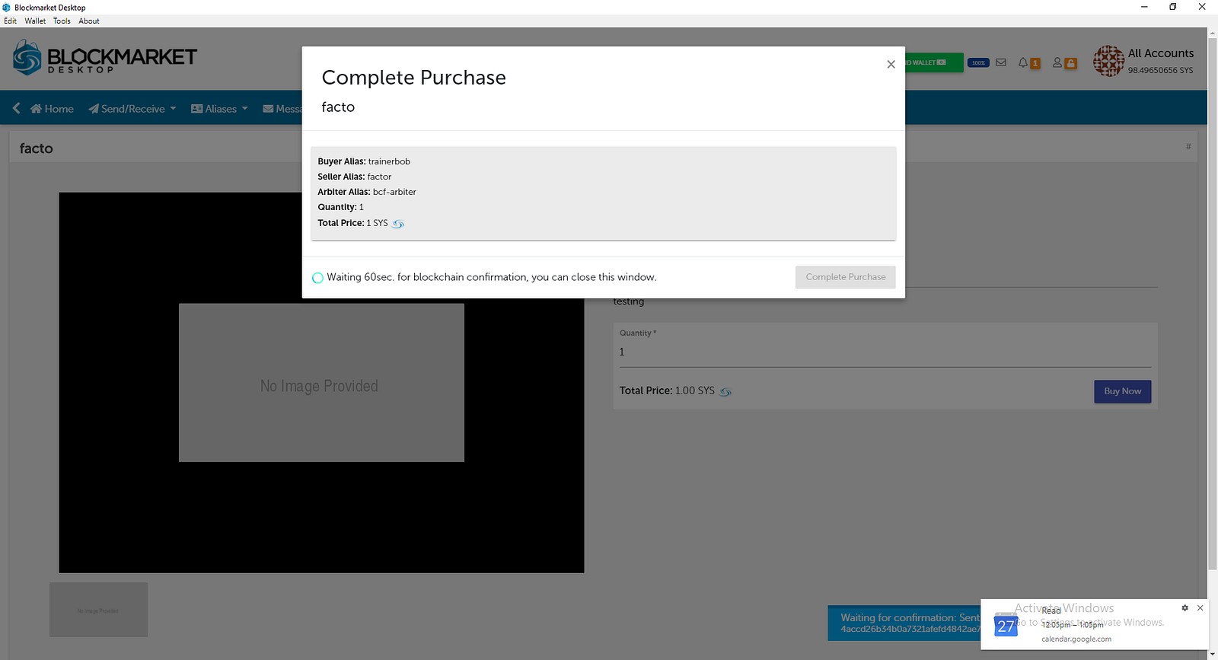Click the Seller Alias factor line
The image size is (1218, 660).
coord(355,177)
